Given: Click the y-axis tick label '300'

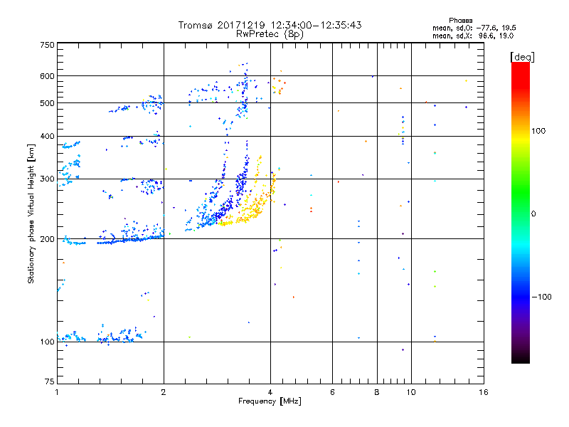Looking at the screenshot, I should pyautogui.click(x=47, y=179).
